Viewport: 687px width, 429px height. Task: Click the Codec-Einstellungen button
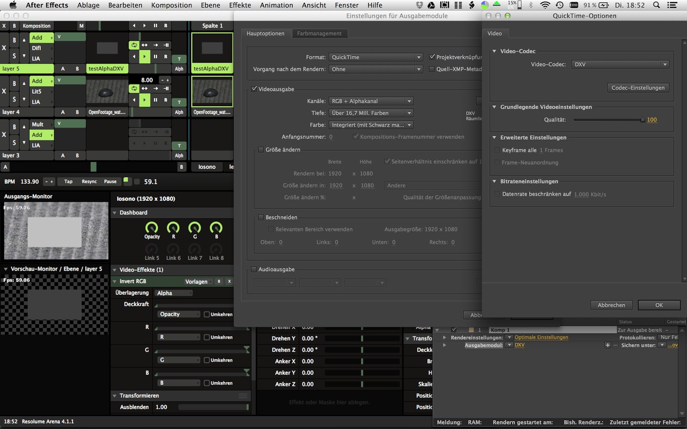coord(638,88)
